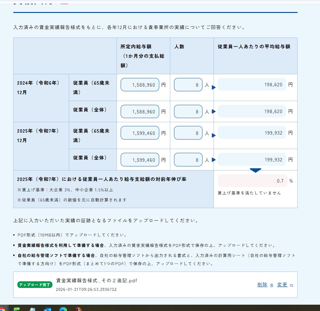The height and width of the screenshot is (311, 320).
Task: Click the trash icon beside 削除
Action: coord(272,285)
